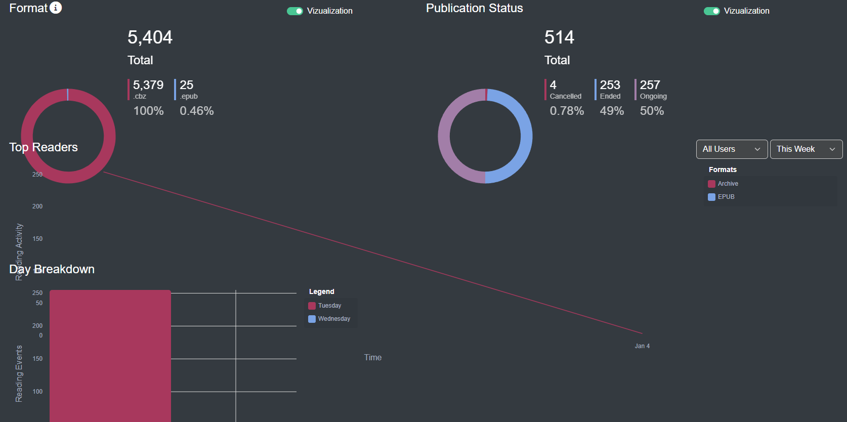
Task: Click the Formats legend title
Action: coord(723,170)
